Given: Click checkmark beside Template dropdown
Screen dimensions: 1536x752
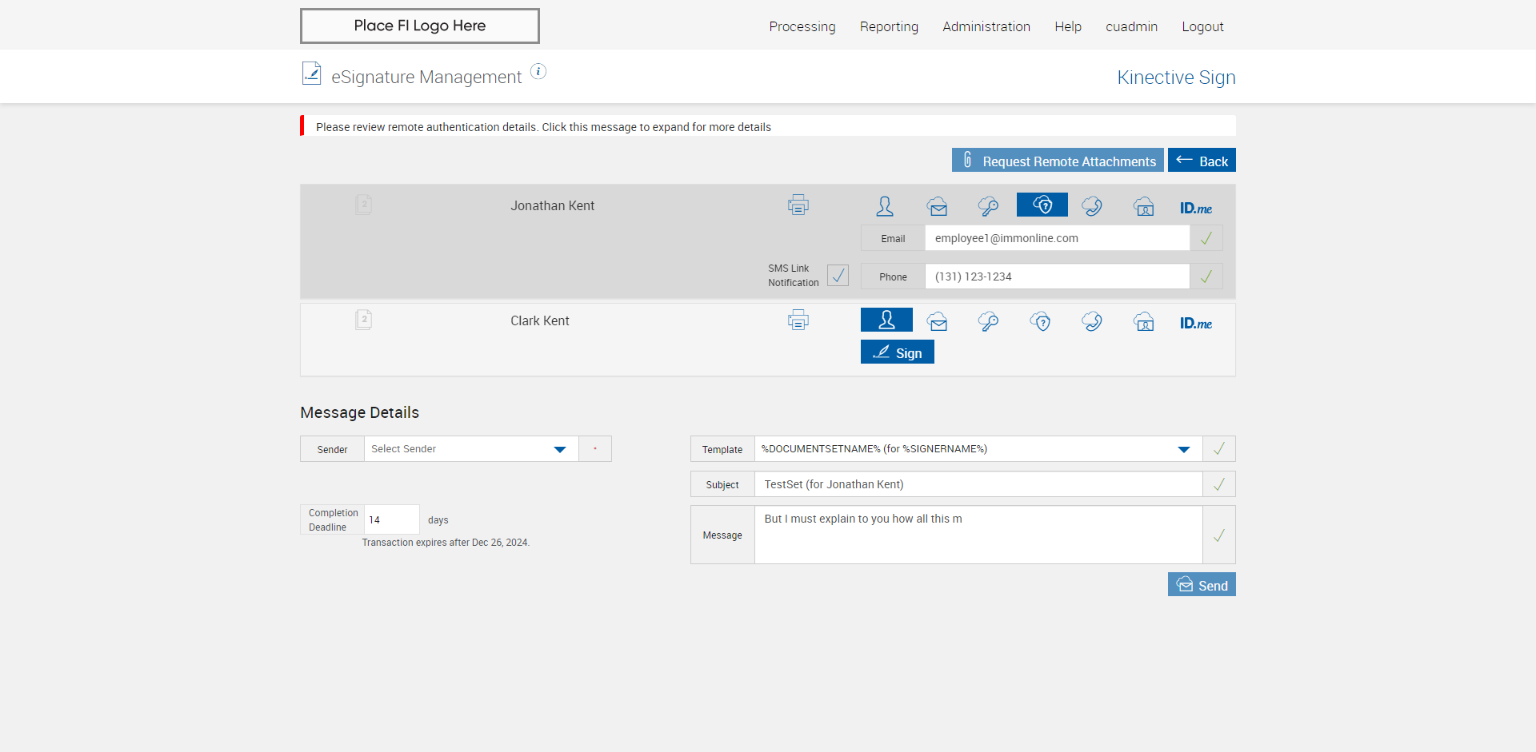Looking at the screenshot, I should [x=1219, y=449].
